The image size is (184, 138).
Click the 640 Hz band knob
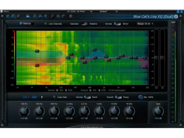tap(54, 111)
